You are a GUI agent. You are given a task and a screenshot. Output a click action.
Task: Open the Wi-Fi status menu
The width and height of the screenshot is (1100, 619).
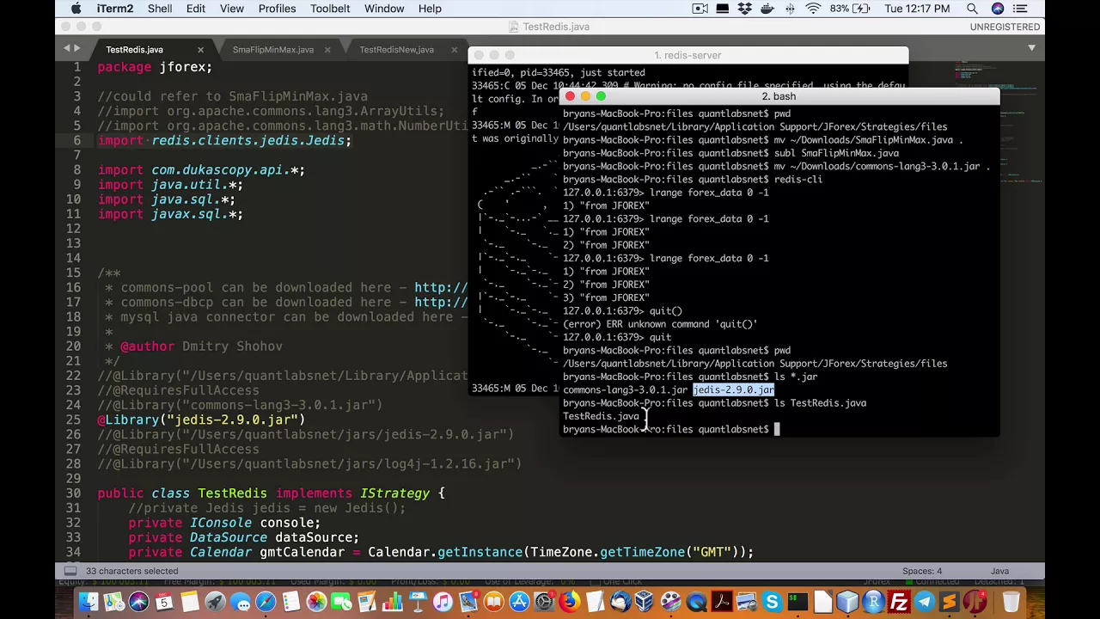(x=813, y=9)
